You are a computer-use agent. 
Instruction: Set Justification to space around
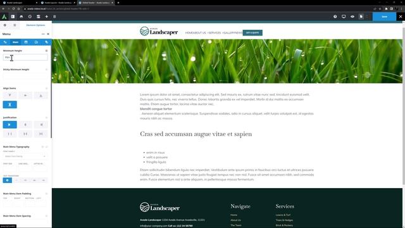click(x=25, y=134)
